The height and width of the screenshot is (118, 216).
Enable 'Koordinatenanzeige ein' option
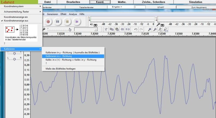pos(16,17)
